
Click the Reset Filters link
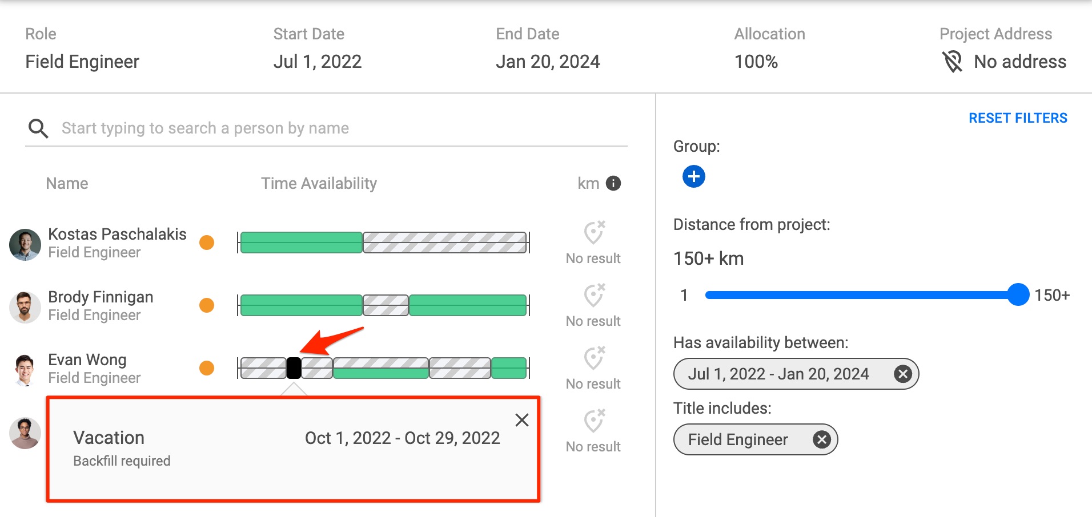pyautogui.click(x=1017, y=118)
